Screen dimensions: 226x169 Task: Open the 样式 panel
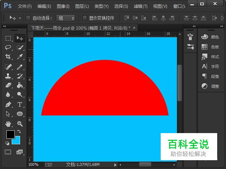click(x=210, y=57)
